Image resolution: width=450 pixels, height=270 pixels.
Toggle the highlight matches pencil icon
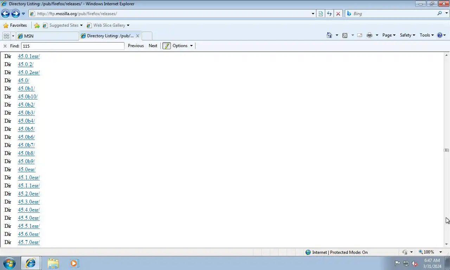(x=167, y=46)
